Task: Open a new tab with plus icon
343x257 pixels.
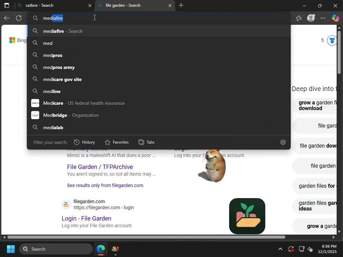Action: click(x=181, y=5)
